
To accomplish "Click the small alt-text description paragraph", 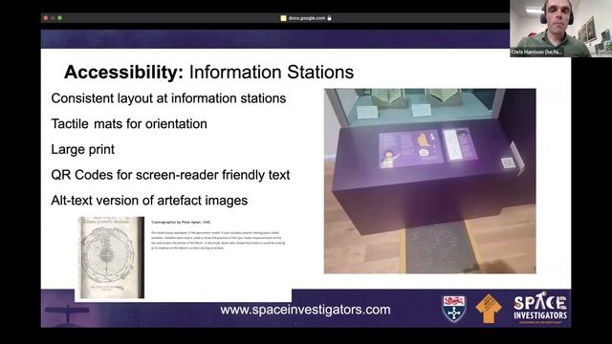I will (x=218, y=240).
